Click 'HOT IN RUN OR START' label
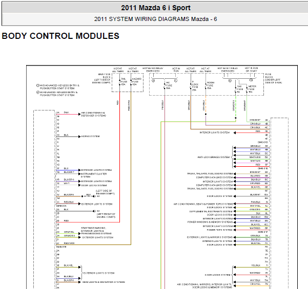 point(251,70)
